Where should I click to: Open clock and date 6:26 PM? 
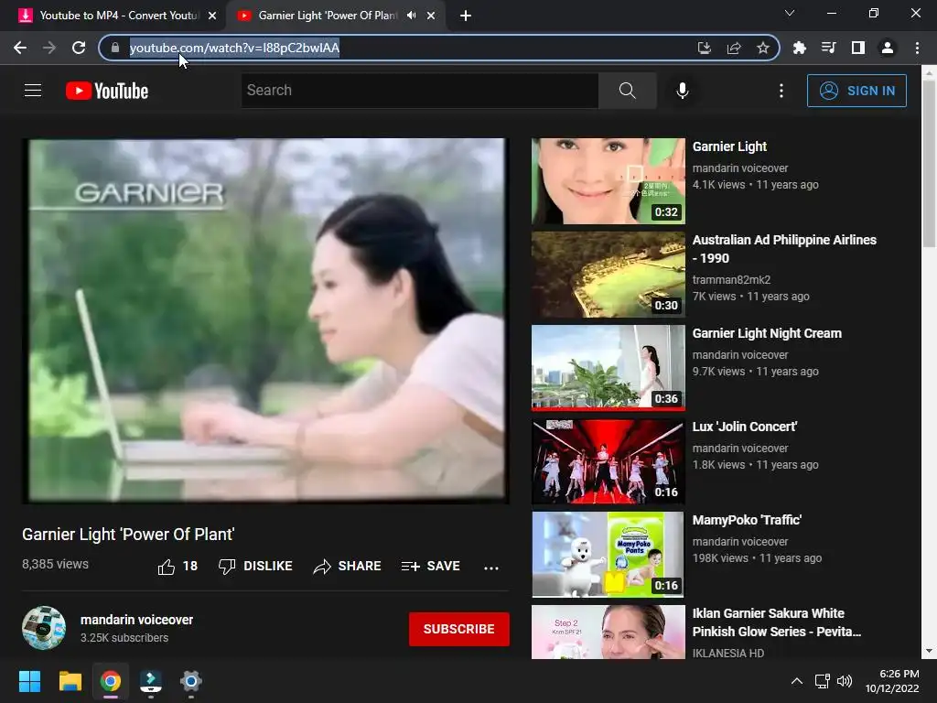[893, 681]
